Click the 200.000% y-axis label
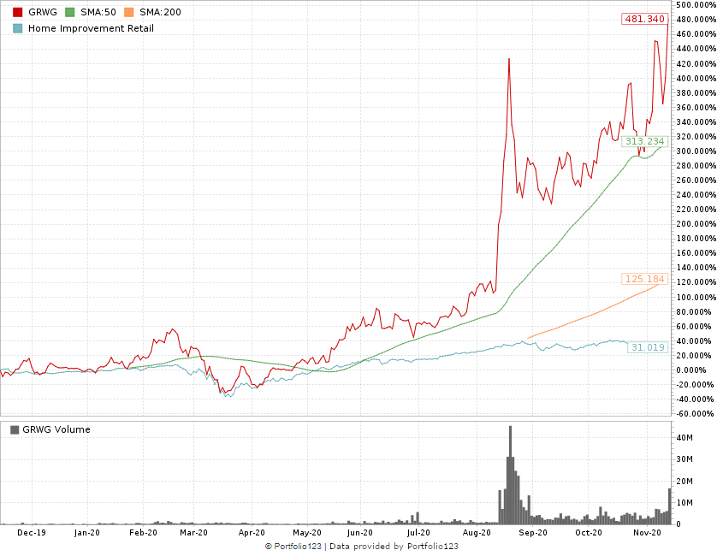This screenshot has height=556, width=723. point(696,224)
